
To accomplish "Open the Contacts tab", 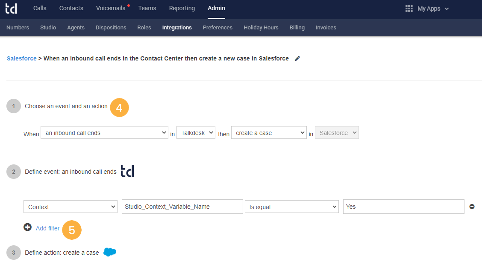I will pos(71,8).
